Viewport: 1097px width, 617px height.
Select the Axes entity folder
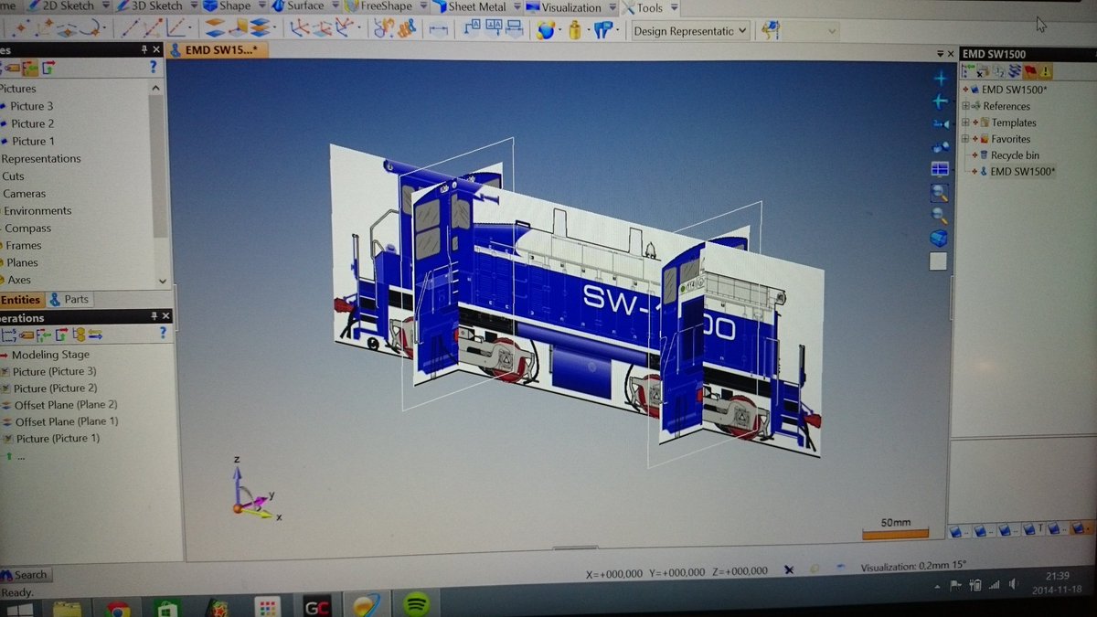coord(18,280)
